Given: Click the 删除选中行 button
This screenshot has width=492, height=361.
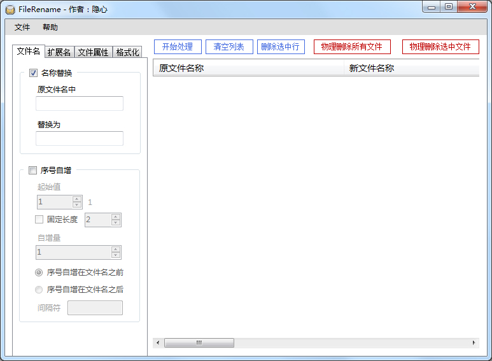Looking at the screenshot, I should pos(281,46).
